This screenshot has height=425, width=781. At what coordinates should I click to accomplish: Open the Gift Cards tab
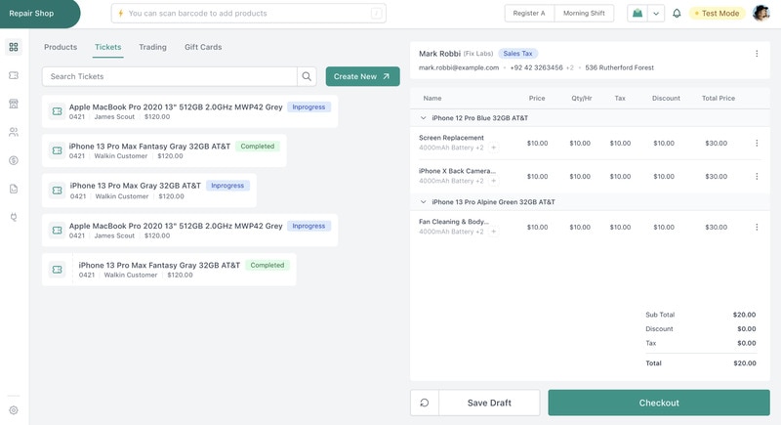(x=203, y=47)
